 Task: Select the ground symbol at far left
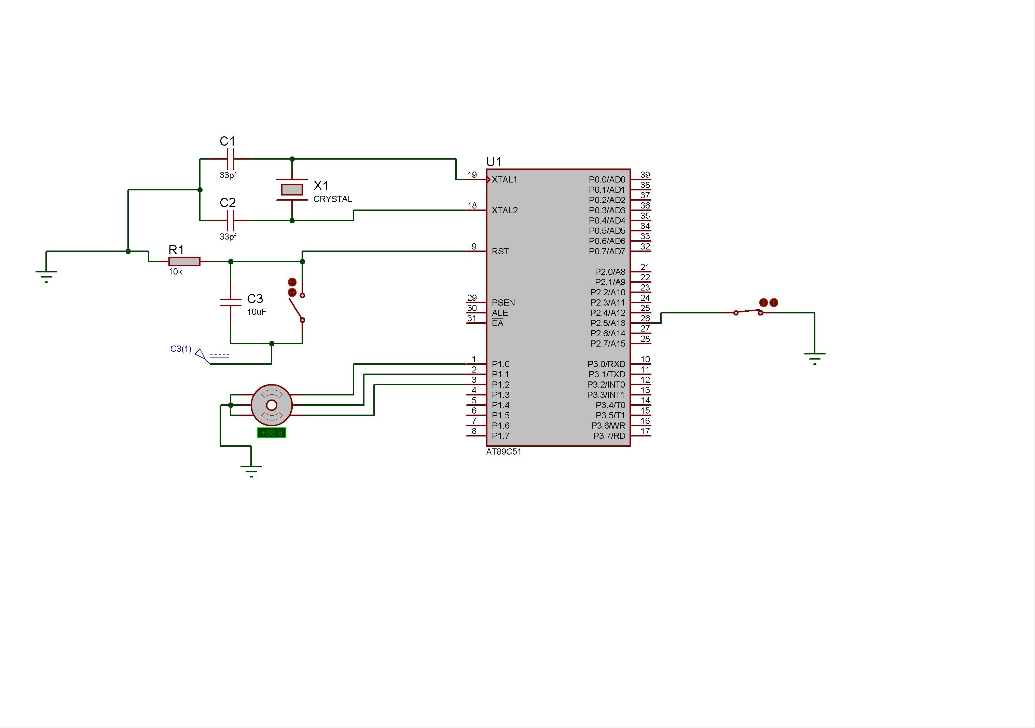tap(46, 276)
